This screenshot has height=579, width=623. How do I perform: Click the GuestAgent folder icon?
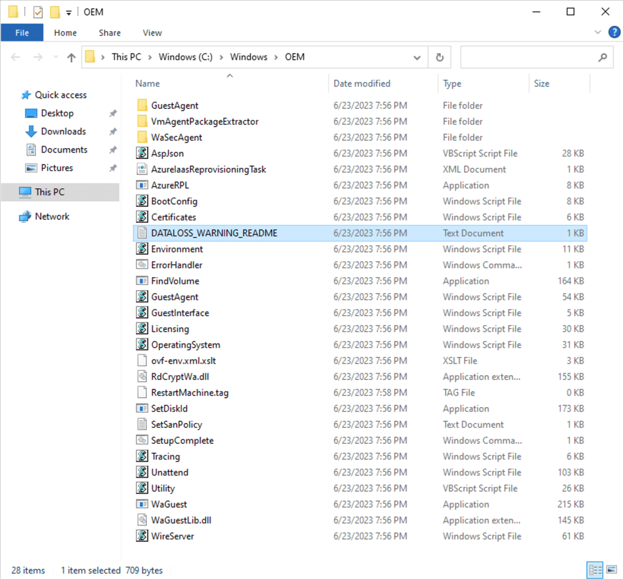pyautogui.click(x=142, y=106)
